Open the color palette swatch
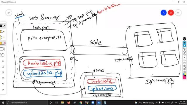The image size is (187, 105). [184, 76]
